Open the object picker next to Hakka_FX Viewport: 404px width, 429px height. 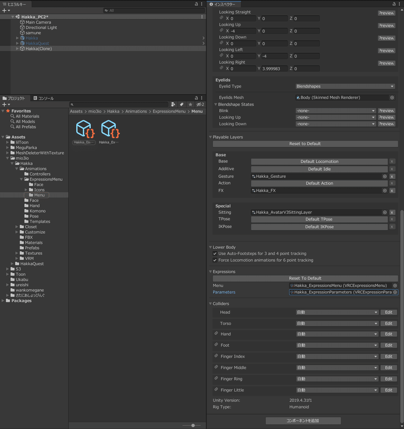tap(385, 191)
